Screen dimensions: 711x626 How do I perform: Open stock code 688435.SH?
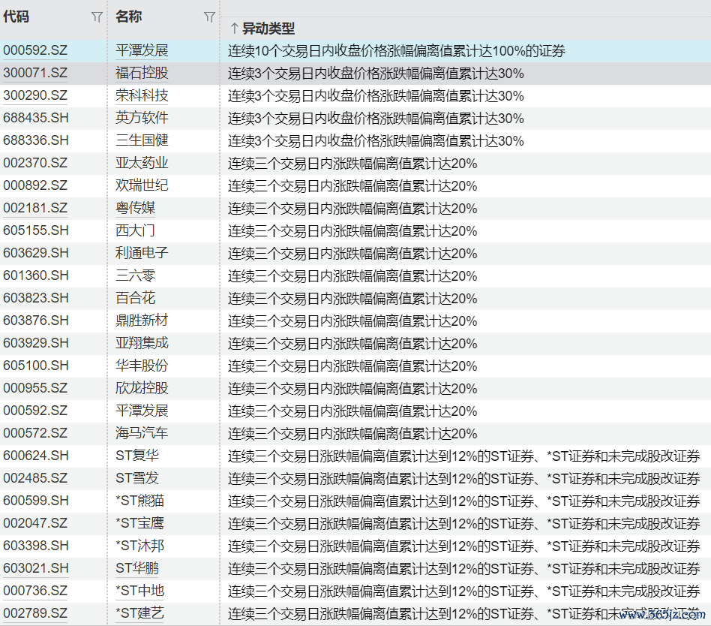35,119
